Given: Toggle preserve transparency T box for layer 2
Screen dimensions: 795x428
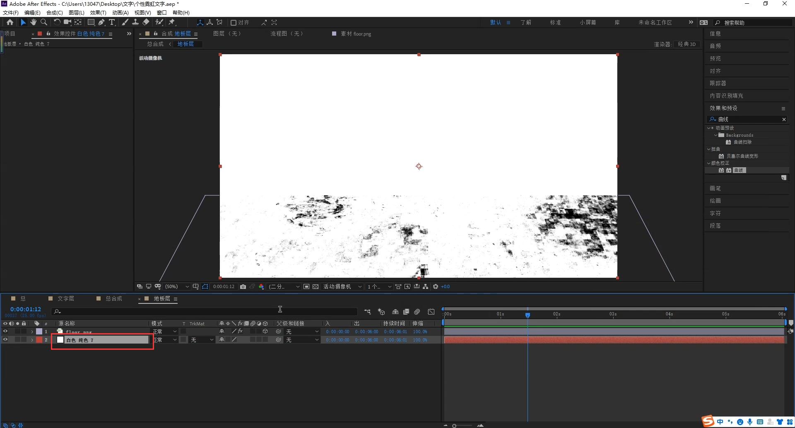Looking at the screenshot, I should pyautogui.click(x=183, y=339).
